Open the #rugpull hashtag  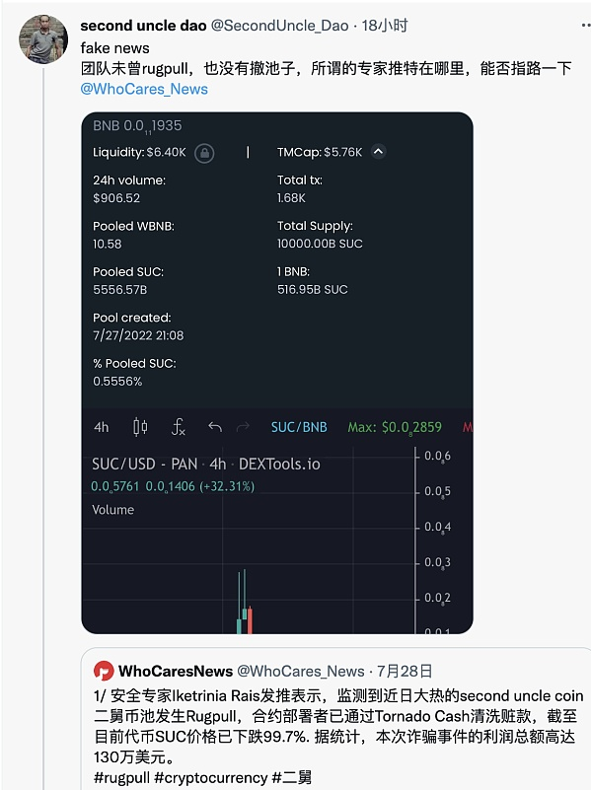(x=121, y=777)
